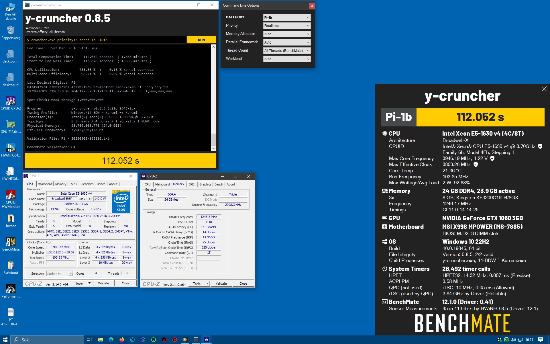Open Bench tab in right CPU-Z window

pos(219,184)
